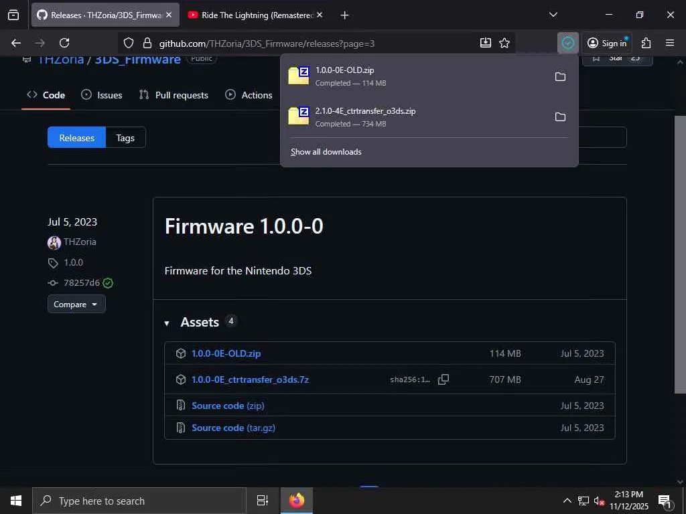This screenshot has width=686, height=514.
Task: Show hidden tray icons chevron
Action: coord(567,501)
